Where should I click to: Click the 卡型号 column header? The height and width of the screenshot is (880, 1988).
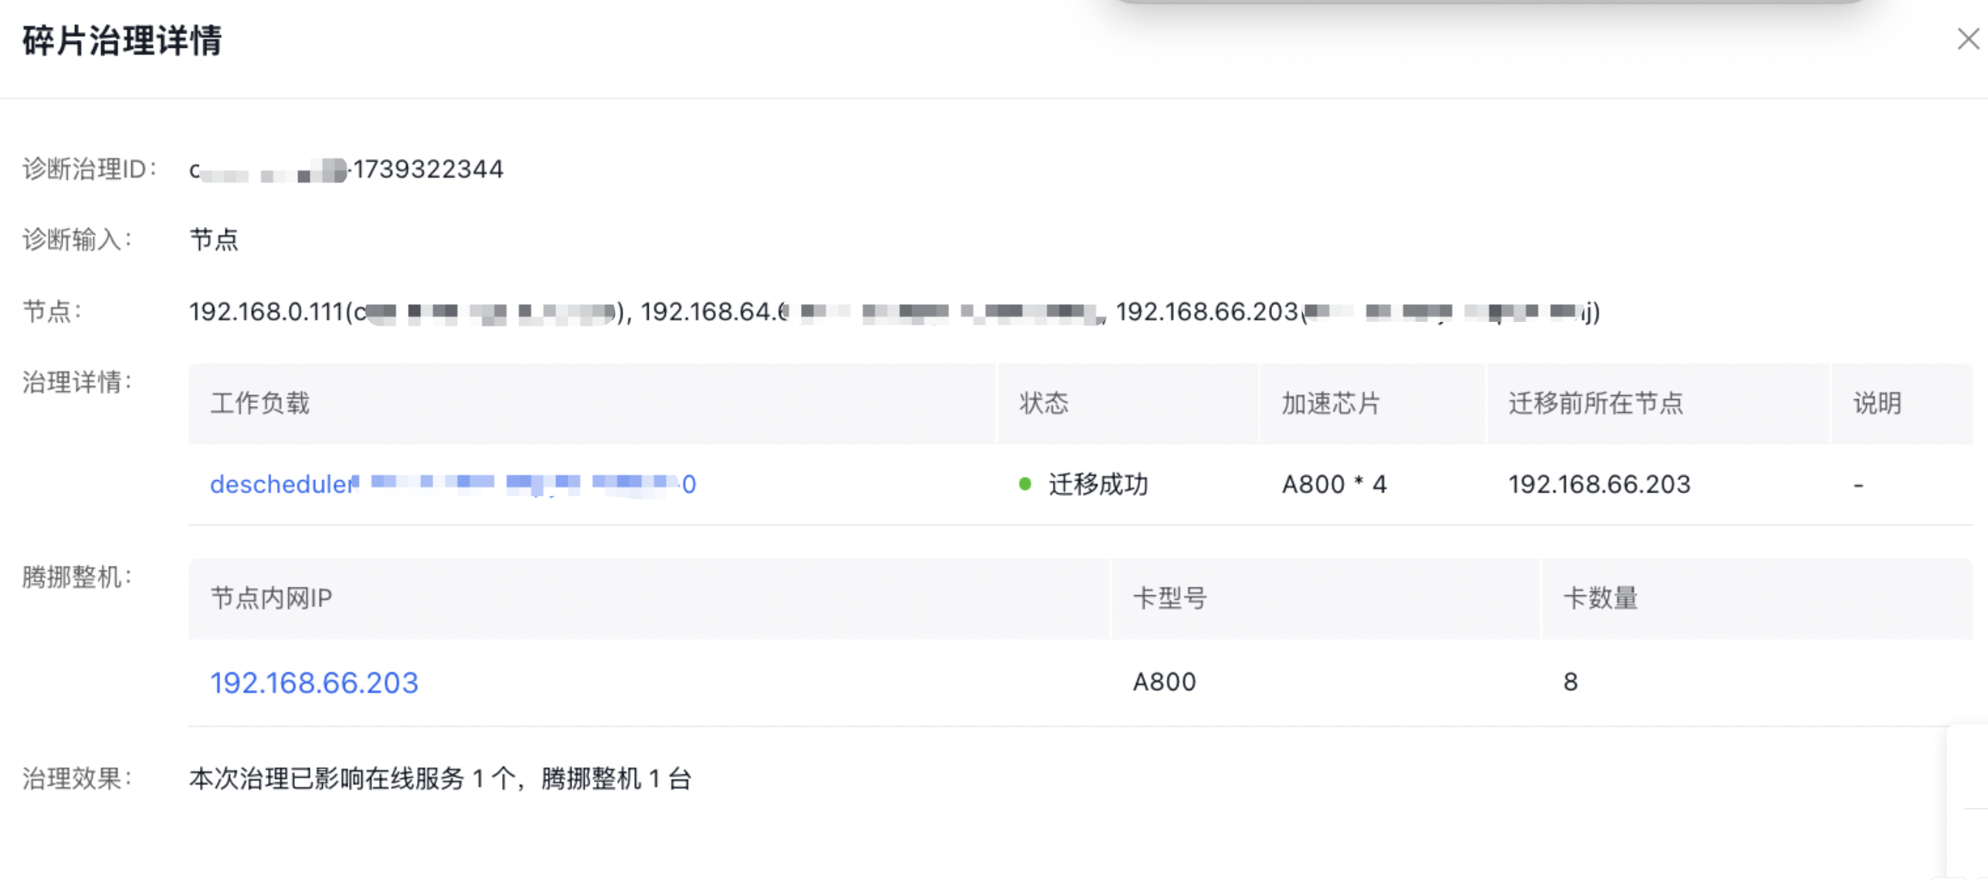coord(1169,598)
